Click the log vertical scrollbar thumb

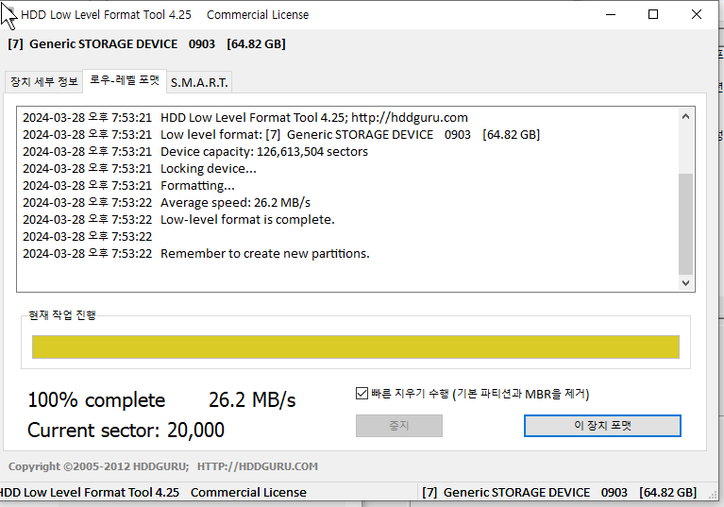[x=685, y=224]
